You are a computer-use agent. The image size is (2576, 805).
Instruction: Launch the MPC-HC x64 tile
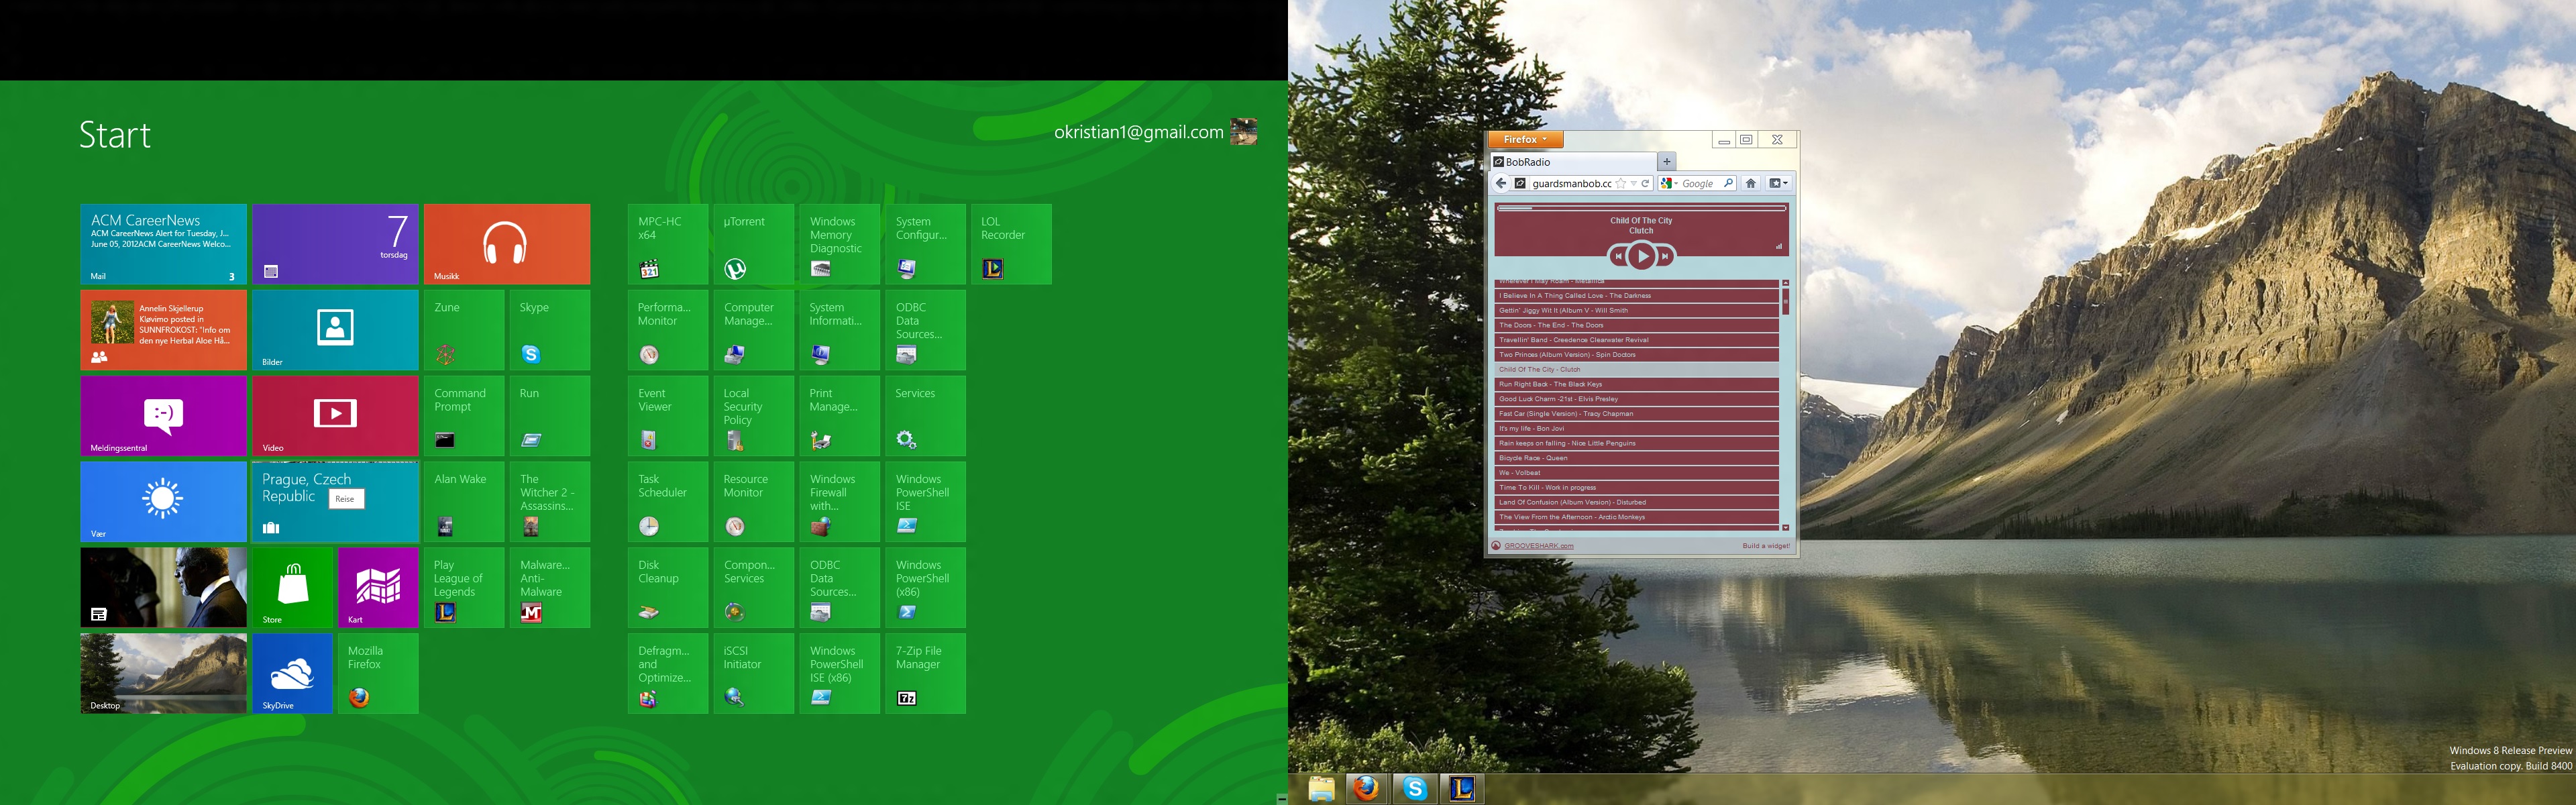pyautogui.click(x=668, y=244)
